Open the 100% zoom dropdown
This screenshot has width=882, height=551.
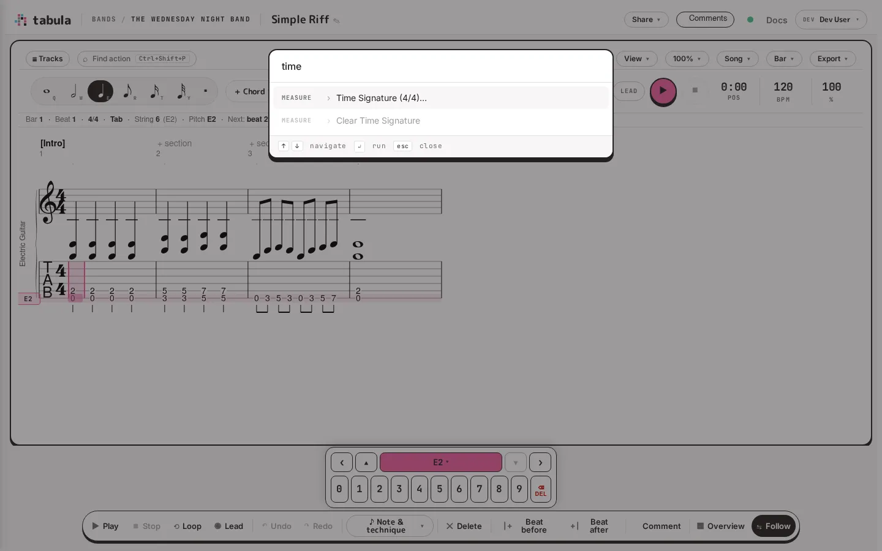tap(687, 59)
